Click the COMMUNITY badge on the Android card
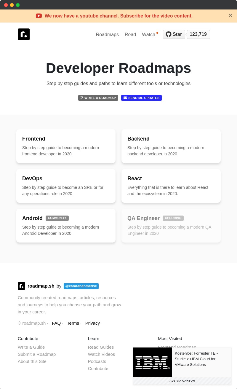The image size is (237, 389). [x=57, y=218]
